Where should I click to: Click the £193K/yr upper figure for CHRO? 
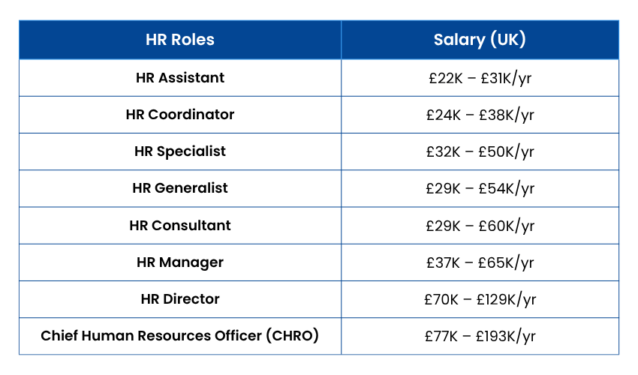(505, 336)
